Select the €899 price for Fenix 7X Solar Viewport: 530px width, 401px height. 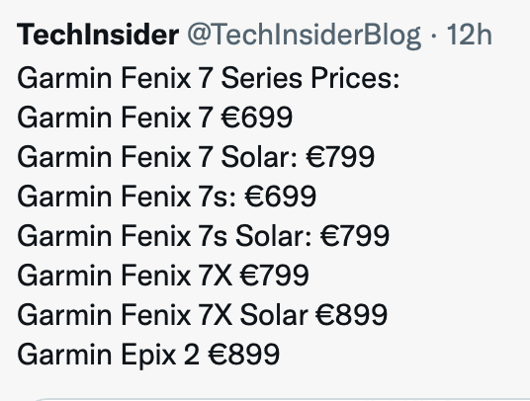point(352,315)
